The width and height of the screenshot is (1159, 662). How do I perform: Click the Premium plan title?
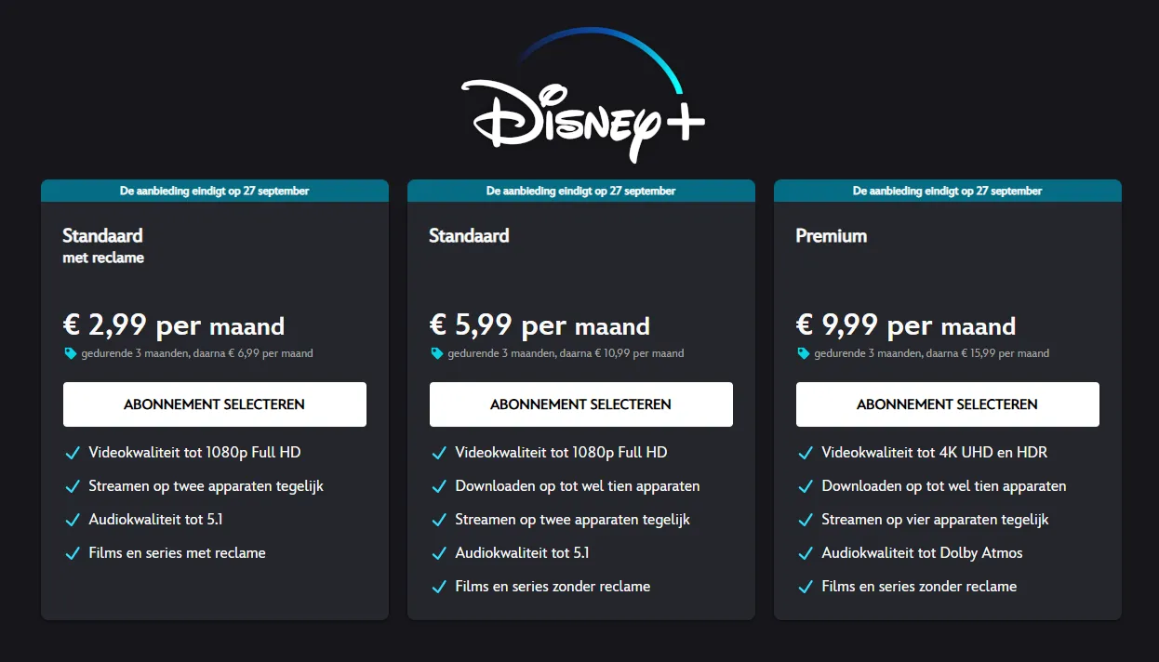(x=831, y=236)
